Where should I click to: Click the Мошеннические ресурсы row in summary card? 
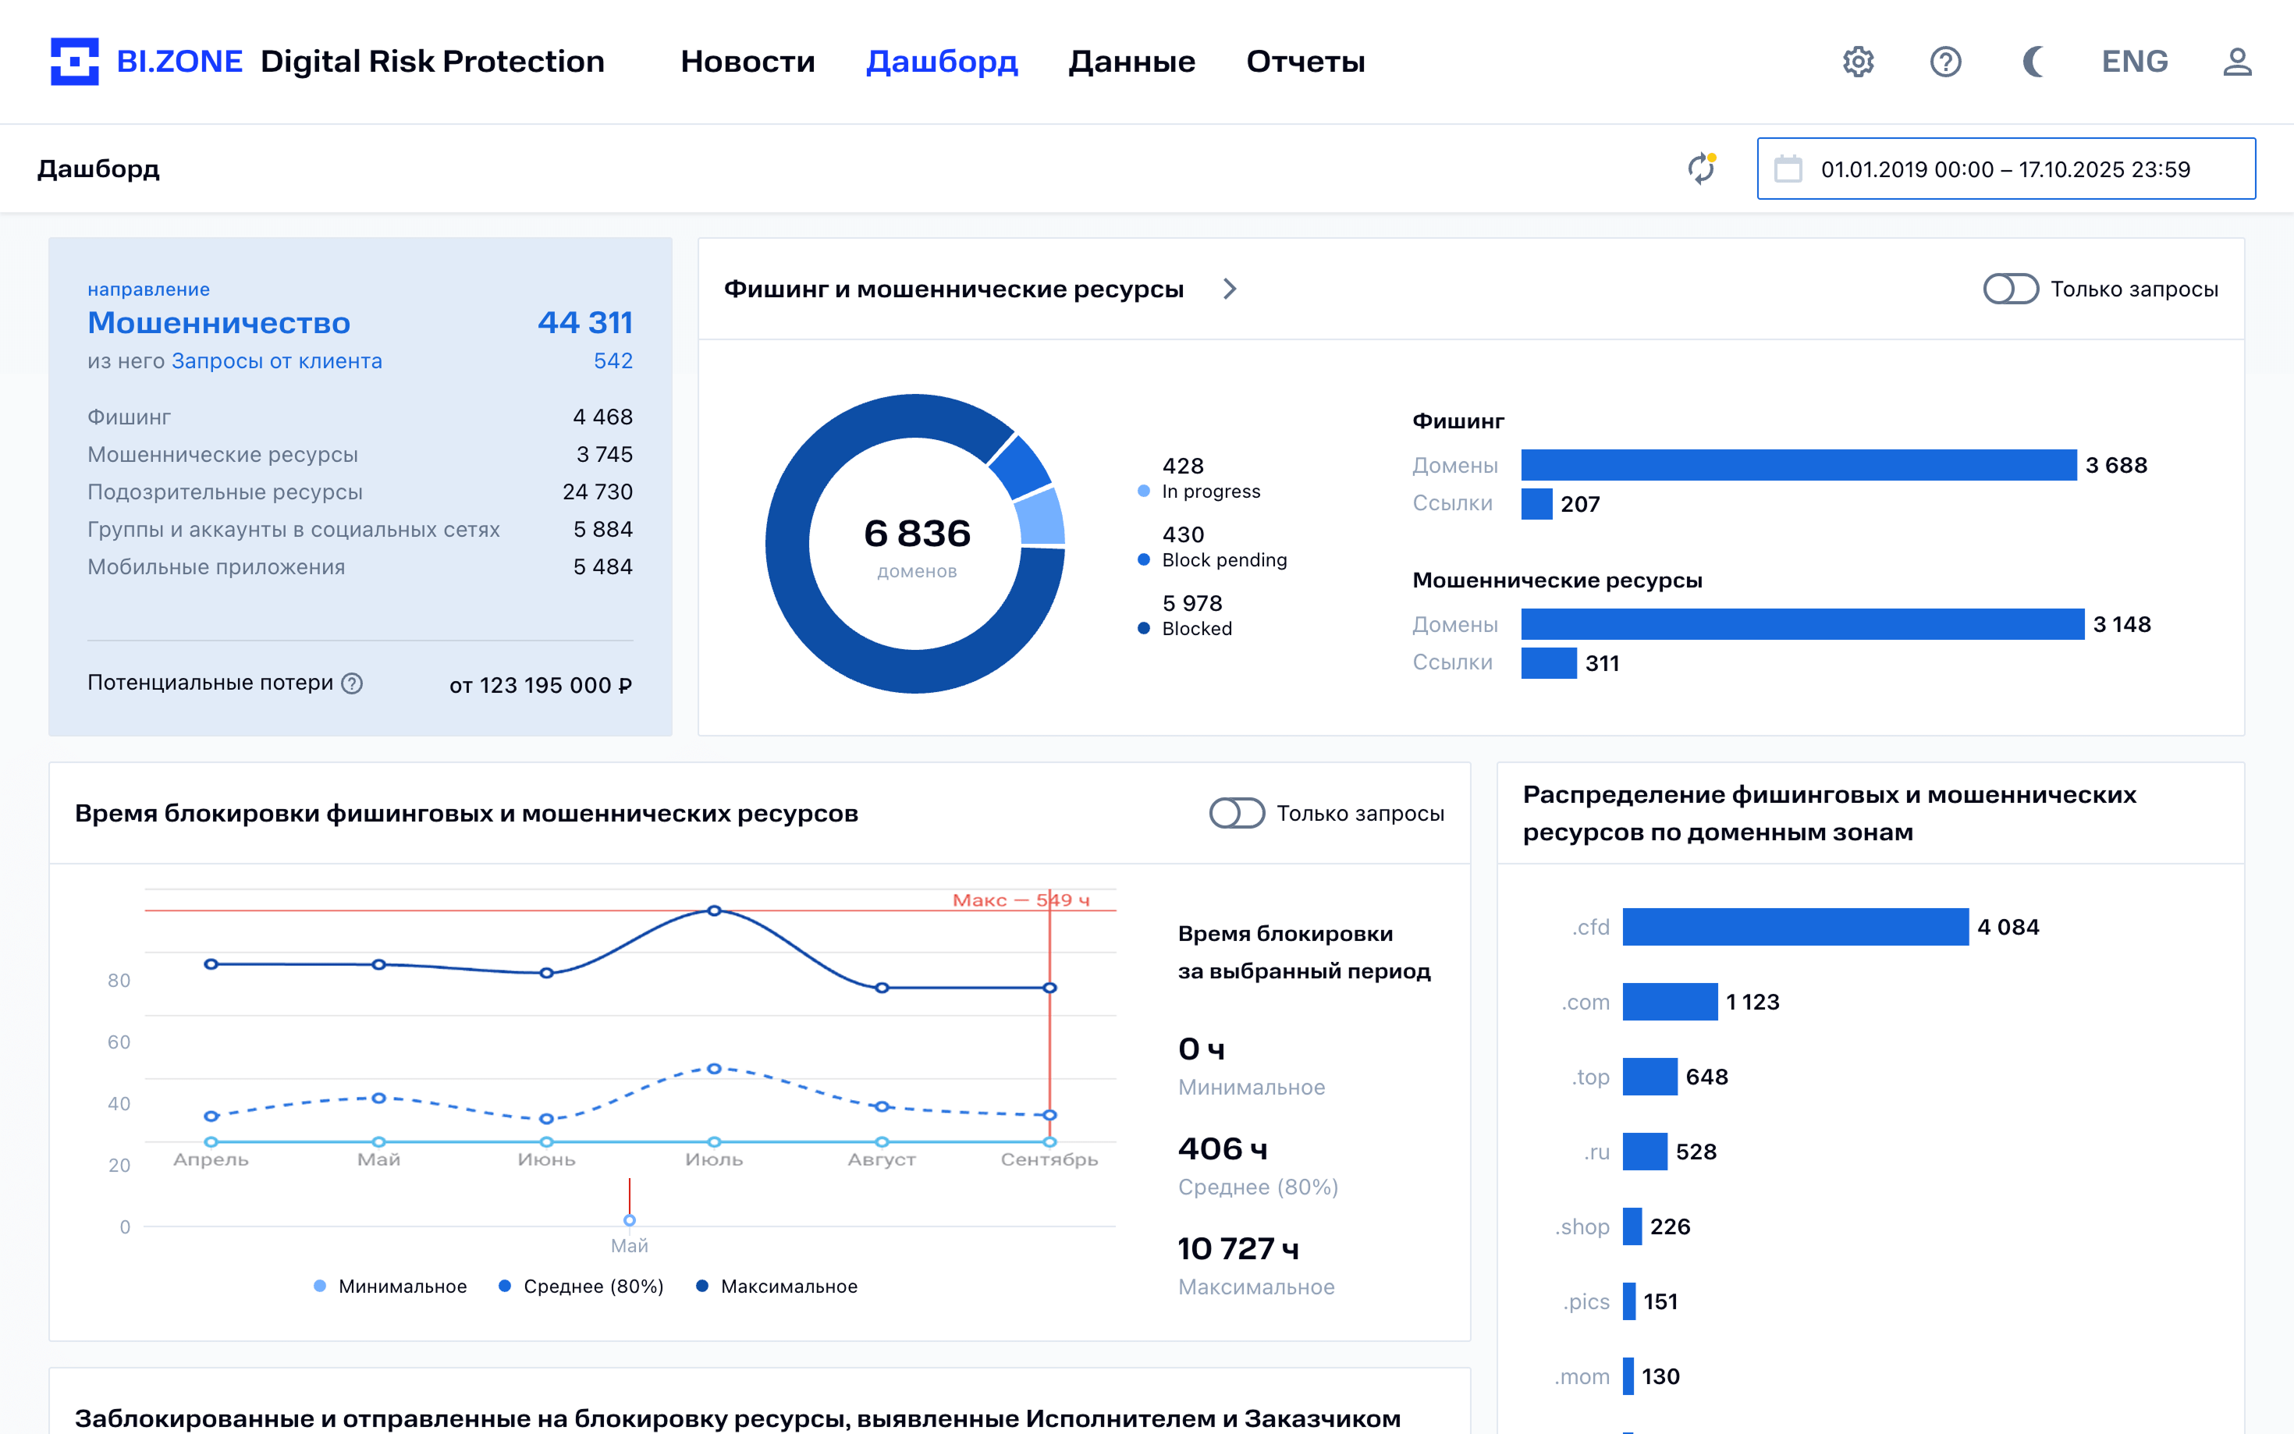[x=360, y=454]
